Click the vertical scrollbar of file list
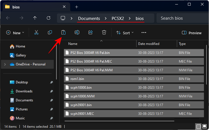 coord(206,65)
